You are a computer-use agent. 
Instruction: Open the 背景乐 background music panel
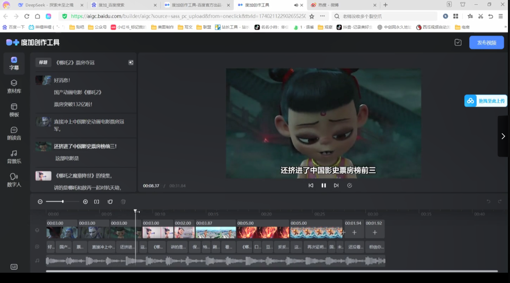coord(14,157)
